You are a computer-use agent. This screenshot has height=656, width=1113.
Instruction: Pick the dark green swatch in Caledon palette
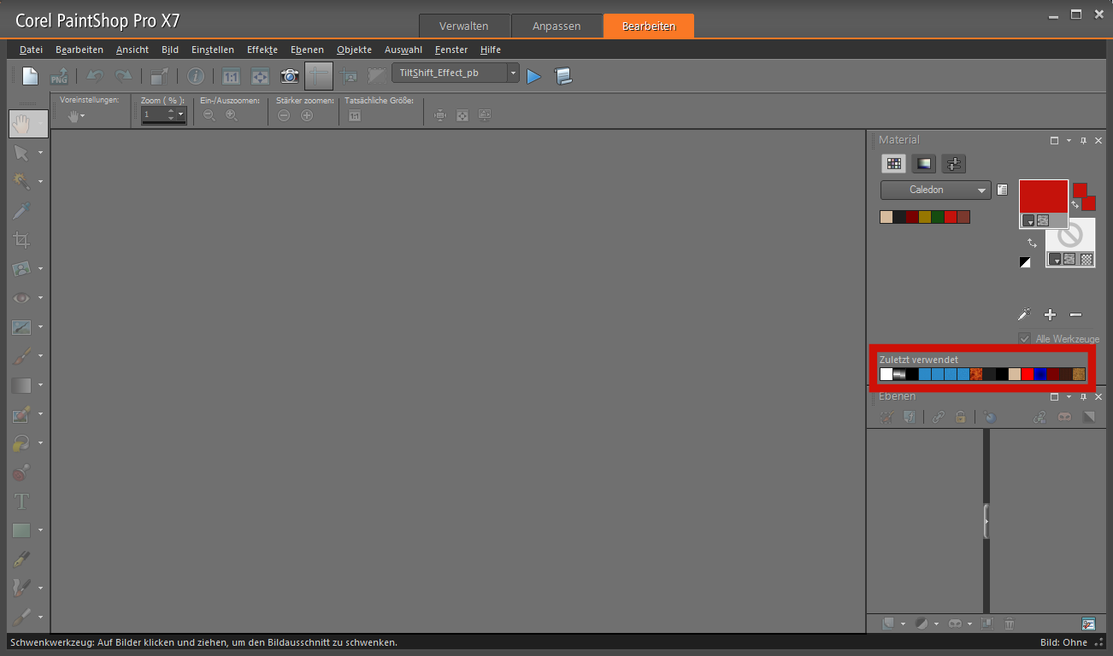pos(938,217)
